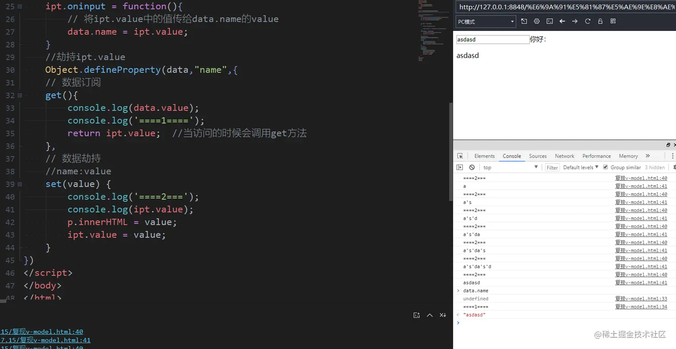Screen dimensions: 676x349
Task: Undock the DevTools panel
Action: 668,145
